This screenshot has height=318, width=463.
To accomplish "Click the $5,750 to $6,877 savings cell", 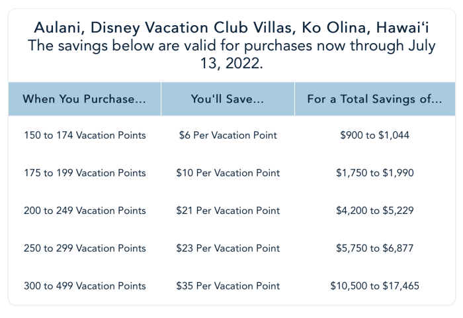I will click(x=375, y=248).
